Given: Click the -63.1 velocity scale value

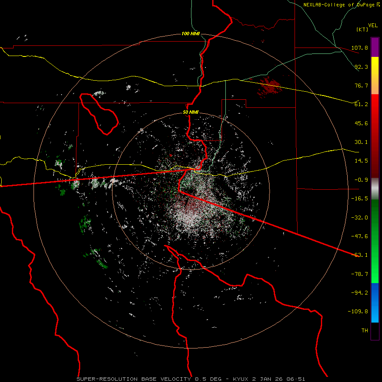Looking at the screenshot, I should [360, 255].
